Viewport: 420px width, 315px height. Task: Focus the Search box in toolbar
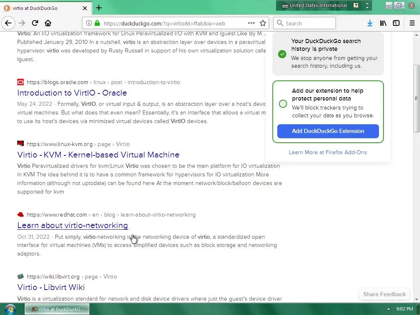tap(305, 23)
